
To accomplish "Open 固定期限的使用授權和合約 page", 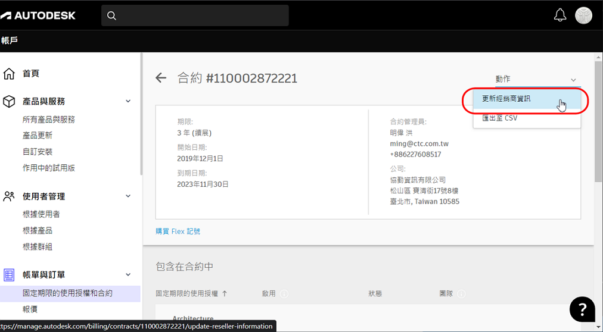I will pos(70,293).
